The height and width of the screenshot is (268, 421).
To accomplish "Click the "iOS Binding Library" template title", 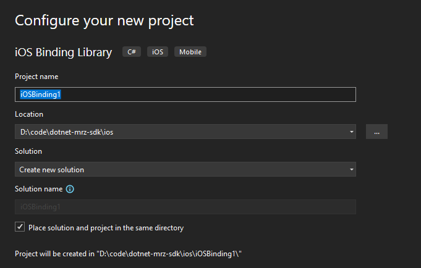I will [64, 52].
